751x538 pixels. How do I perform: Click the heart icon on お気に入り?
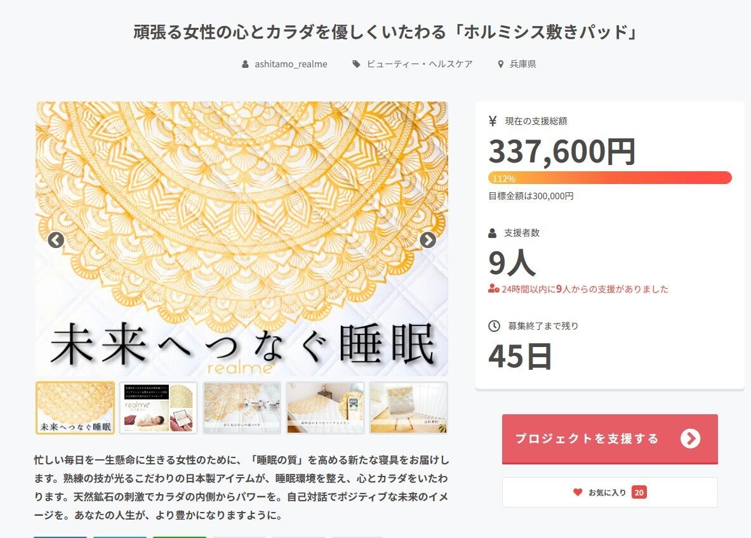[x=578, y=492]
